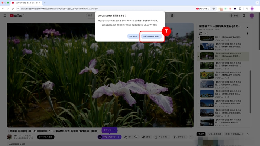Toggle playlist shuffle
This screenshot has width=260, height=146.
tap(206, 34)
